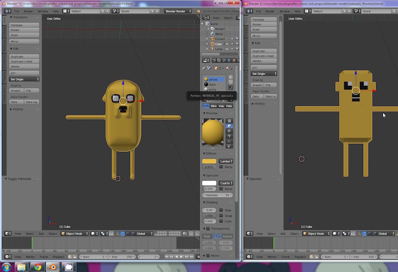Set preview shape to sphere

pyautogui.click(x=229, y=126)
